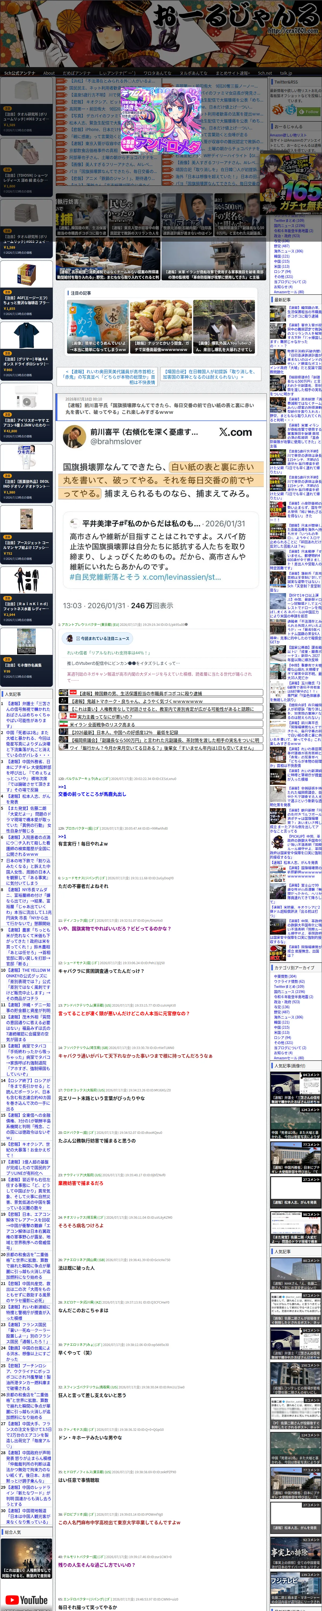Click the >>1 reply anchor in comment 120
Image resolution: width=322 pixels, height=1611 pixels.
tap(62, 787)
